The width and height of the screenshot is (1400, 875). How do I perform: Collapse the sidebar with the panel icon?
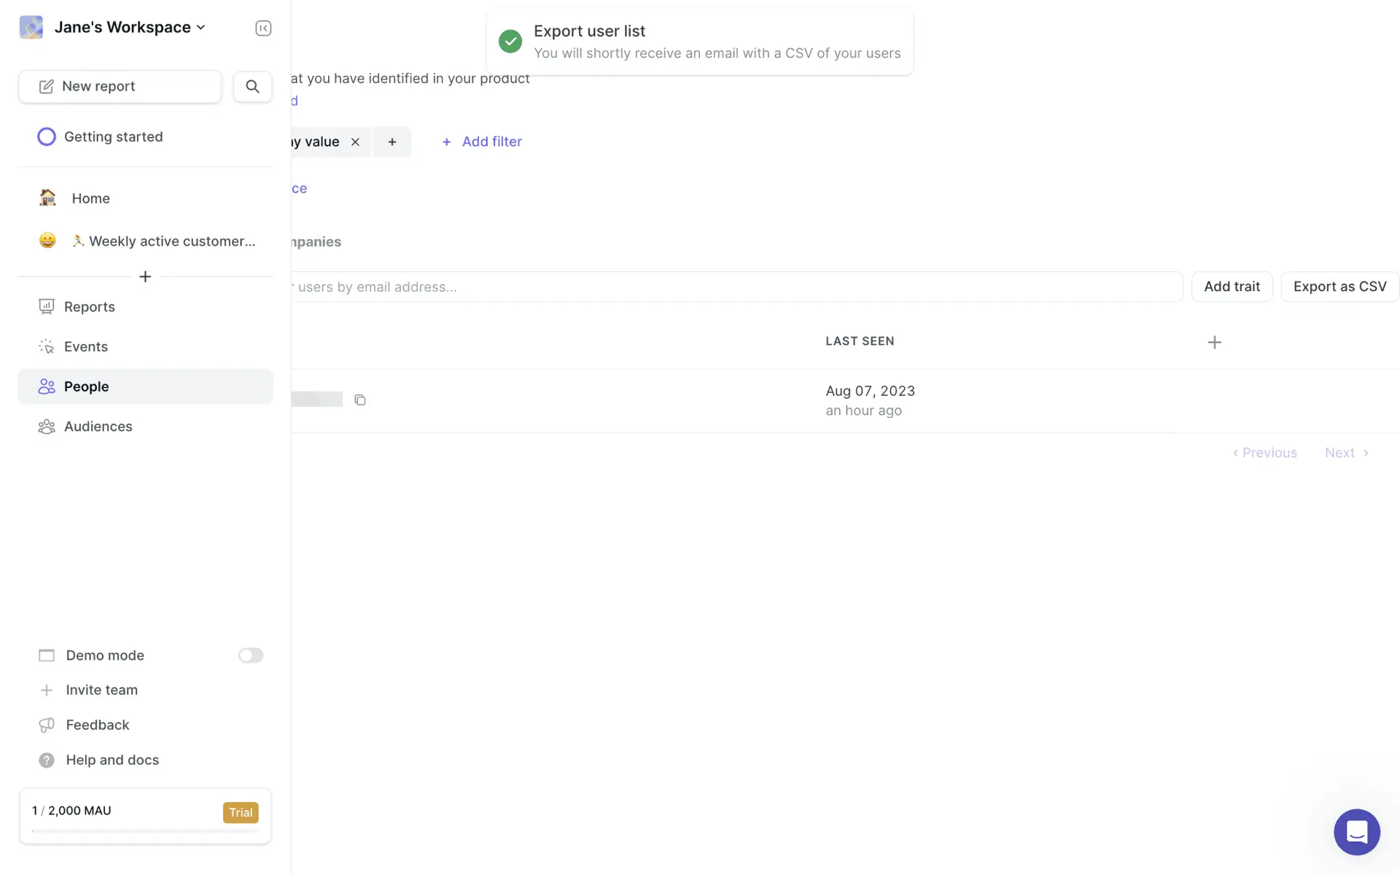263,28
